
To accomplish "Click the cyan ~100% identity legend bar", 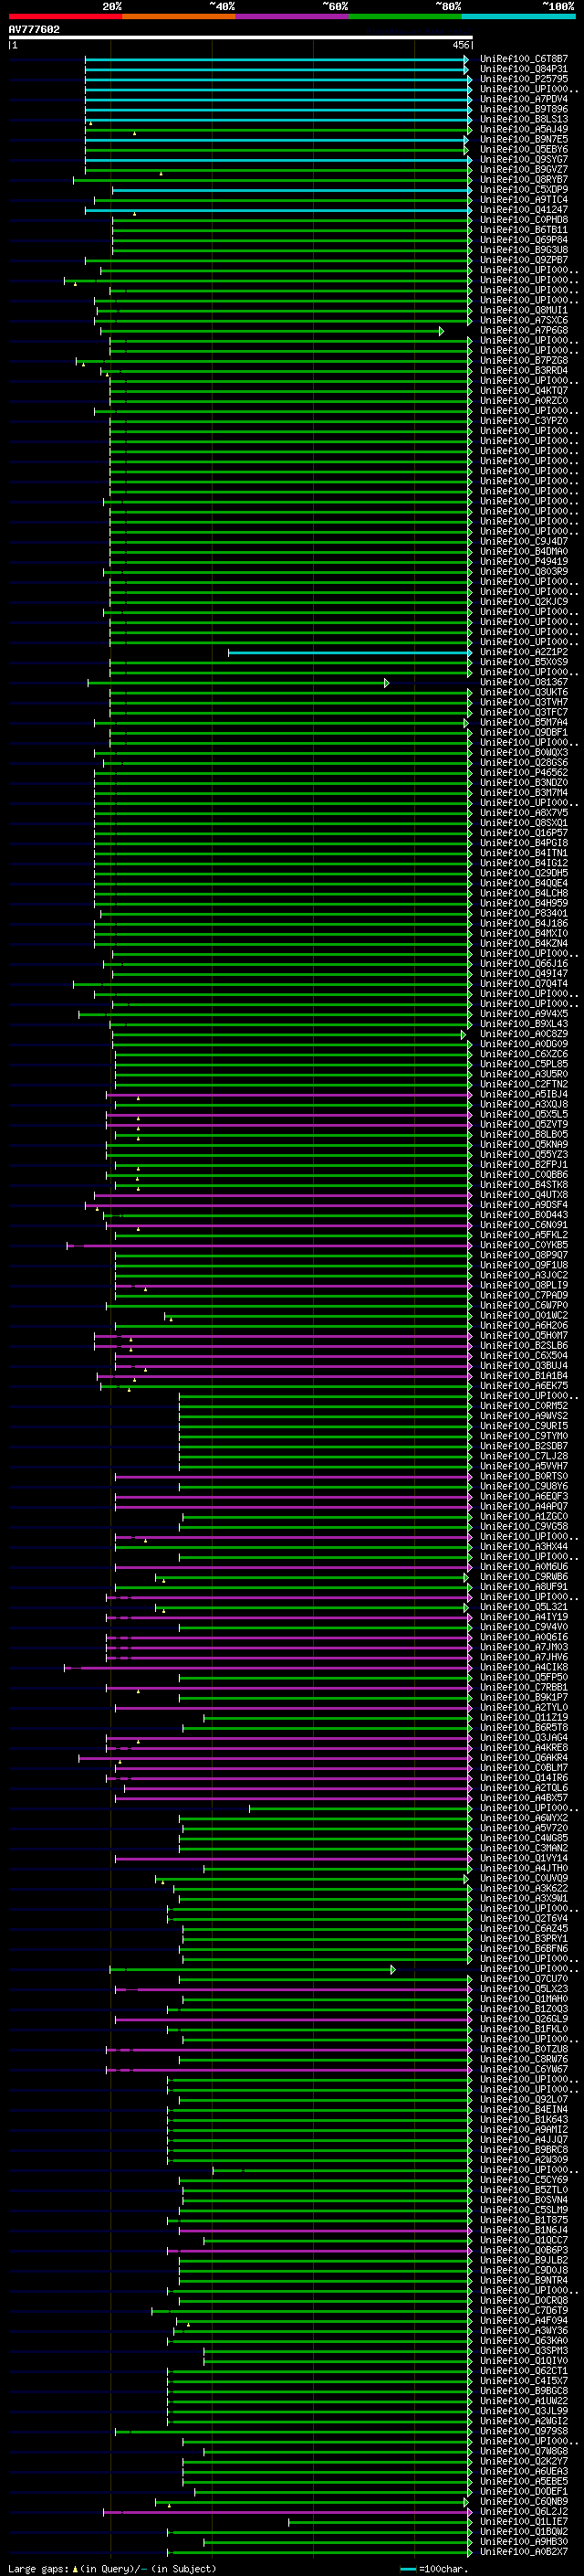I will 518,16.
